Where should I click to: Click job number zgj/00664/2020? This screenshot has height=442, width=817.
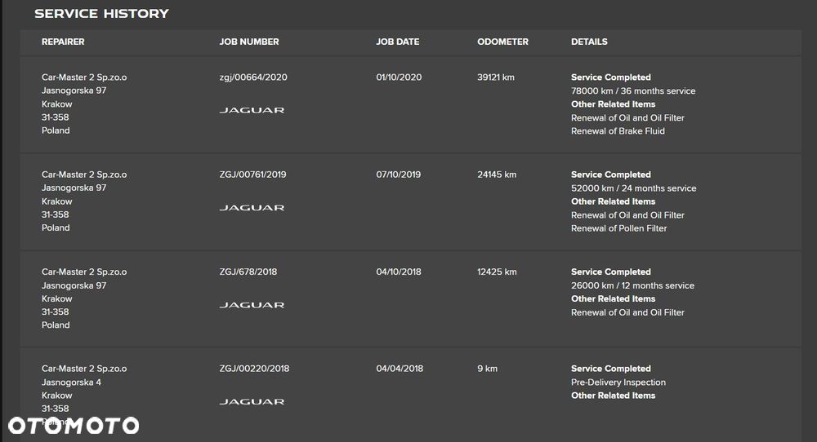pos(253,77)
